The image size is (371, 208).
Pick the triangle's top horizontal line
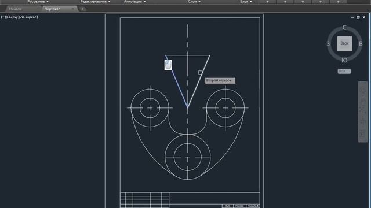[187, 55]
